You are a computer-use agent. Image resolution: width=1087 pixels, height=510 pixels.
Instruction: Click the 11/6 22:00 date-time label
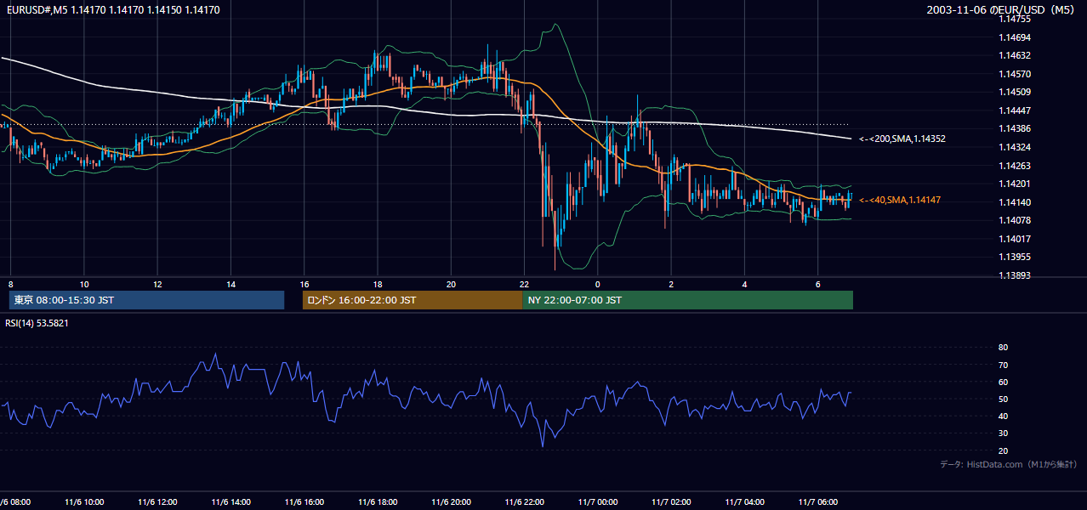[x=524, y=502]
